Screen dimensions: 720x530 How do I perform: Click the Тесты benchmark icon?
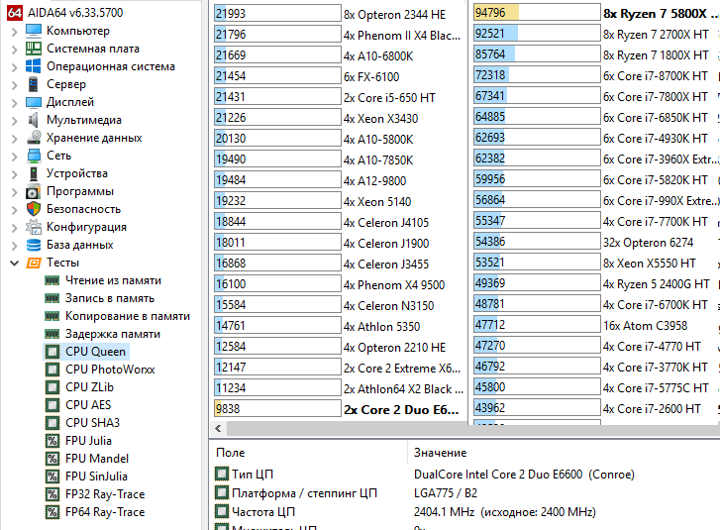pyautogui.click(x=34, y=263)
